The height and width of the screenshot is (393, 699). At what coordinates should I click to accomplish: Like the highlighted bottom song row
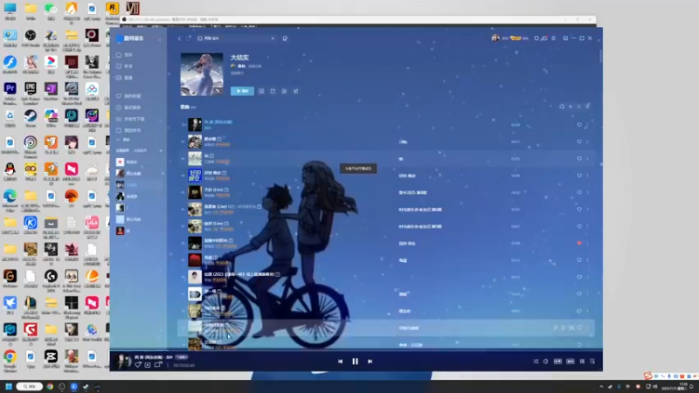coord(579,328)
